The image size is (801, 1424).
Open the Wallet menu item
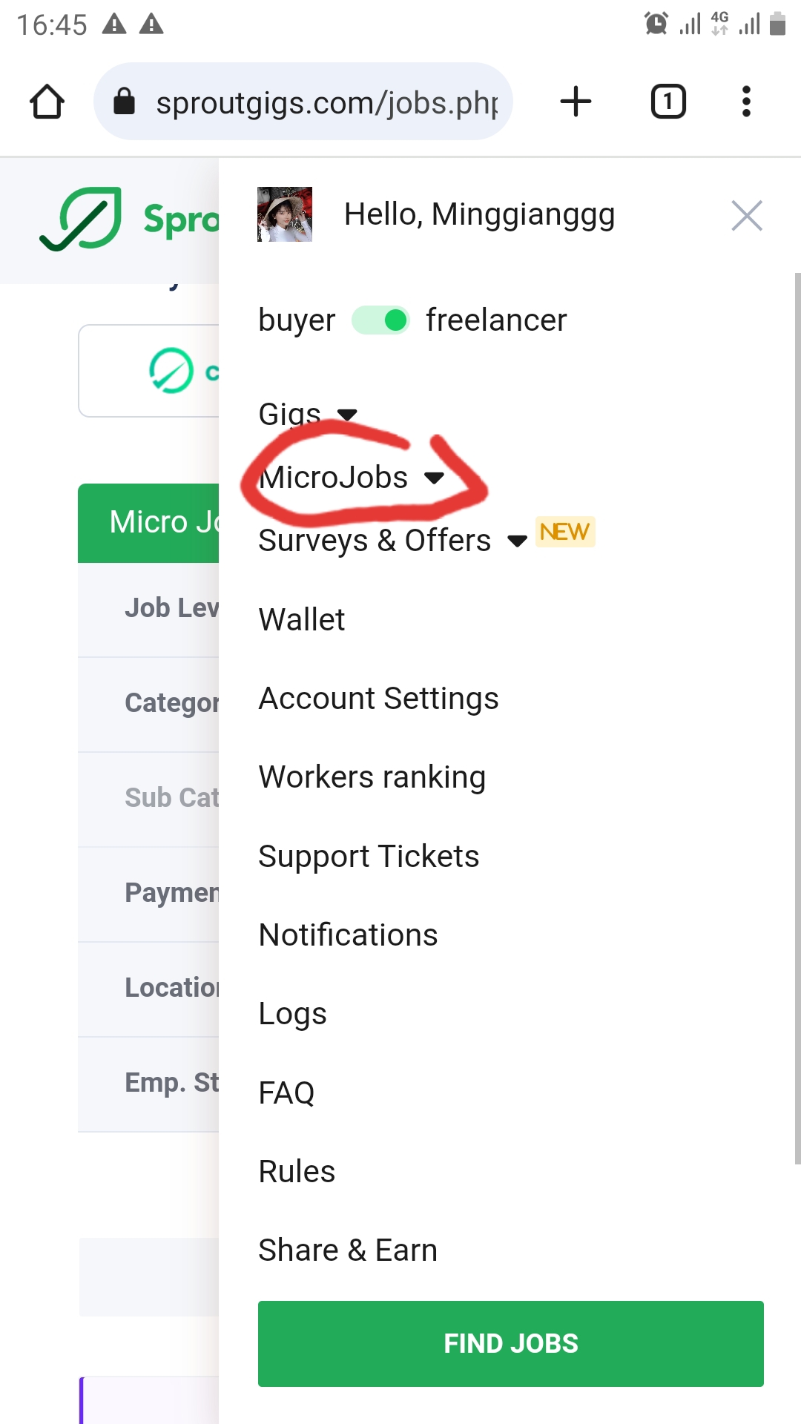(x=302, y=619)
